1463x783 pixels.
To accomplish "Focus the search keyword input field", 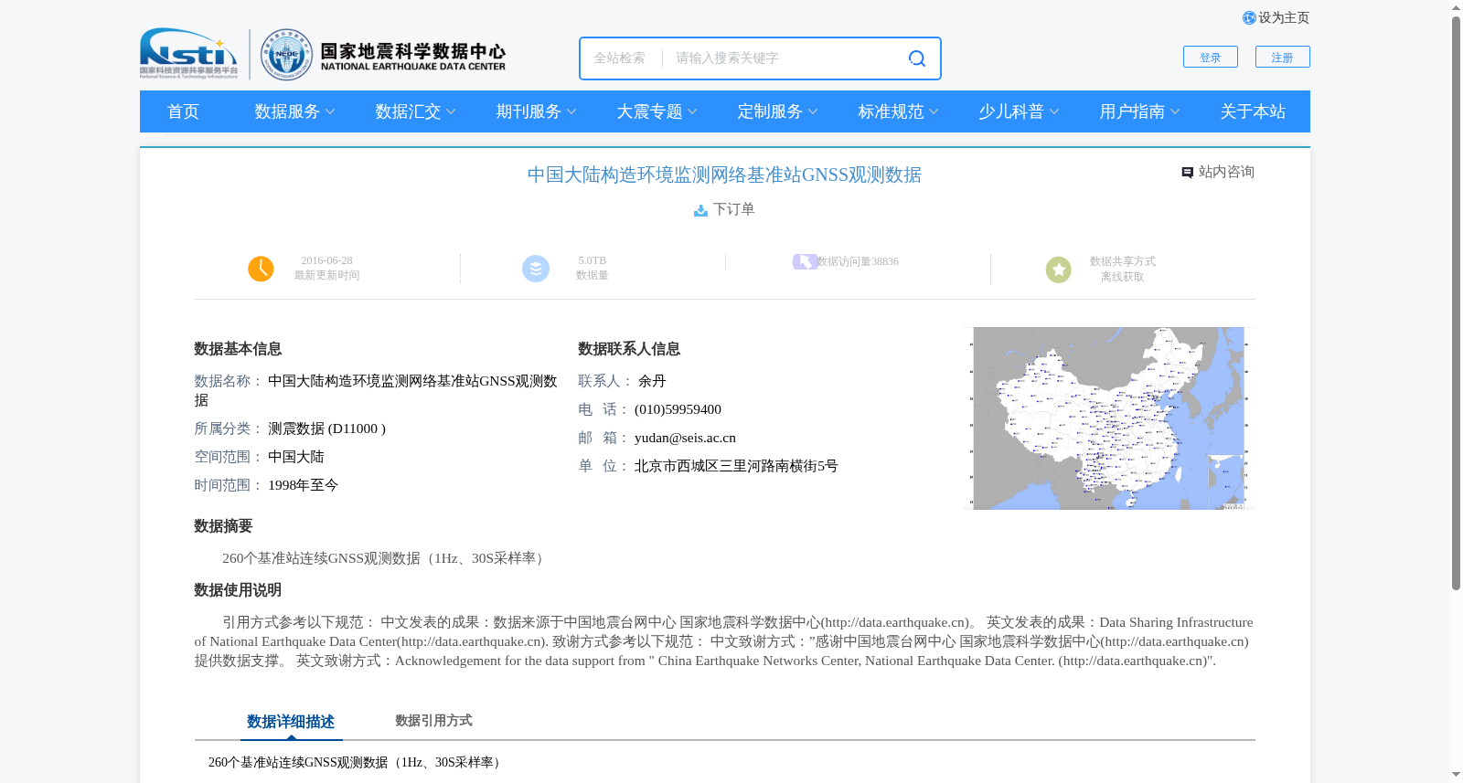I will click(x=783, y=58).
